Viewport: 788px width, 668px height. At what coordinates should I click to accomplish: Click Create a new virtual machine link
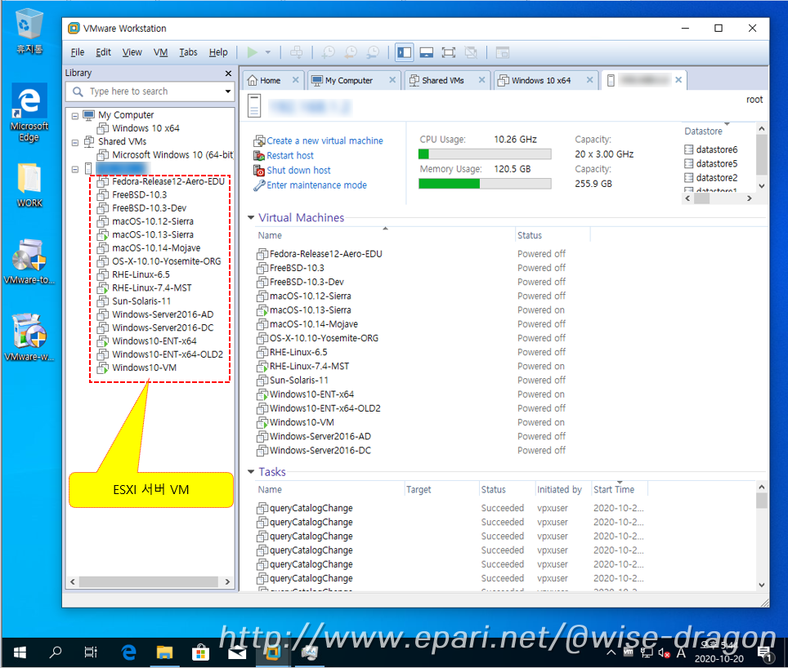(325, 140)
